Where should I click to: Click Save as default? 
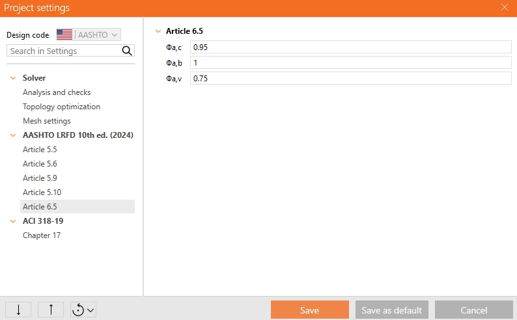392,310
